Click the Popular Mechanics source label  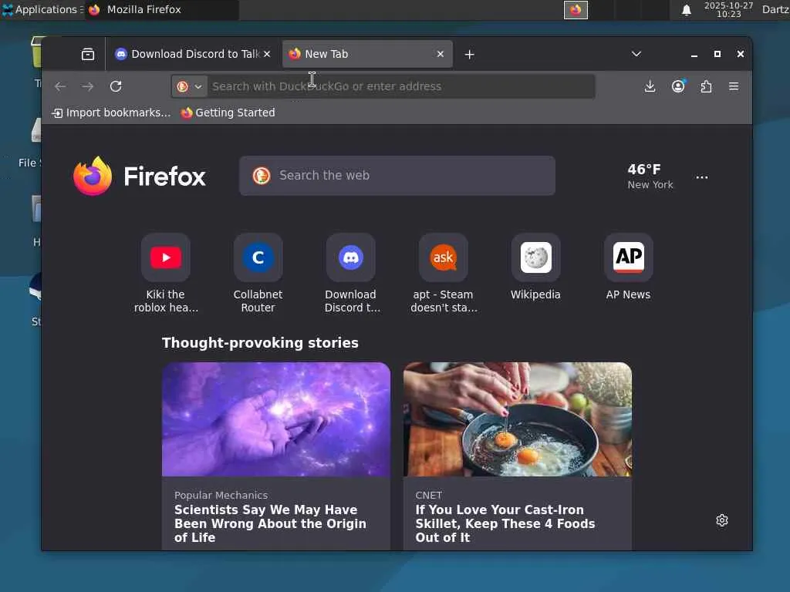coord(221,496)
